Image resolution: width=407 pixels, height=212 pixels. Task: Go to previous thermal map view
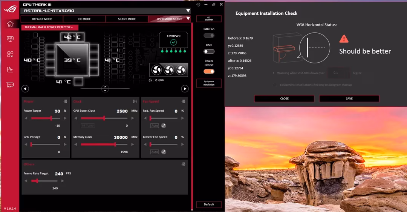(25, 89)
